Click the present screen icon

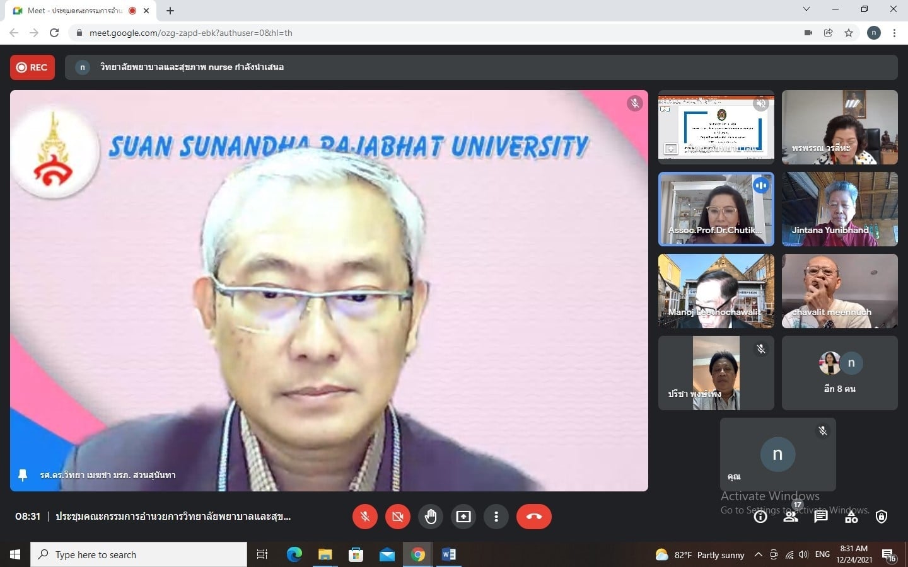463,517
